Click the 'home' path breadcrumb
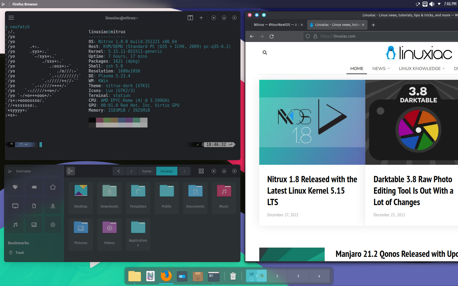This screenshot has width=458, height=286. [147, 171]
